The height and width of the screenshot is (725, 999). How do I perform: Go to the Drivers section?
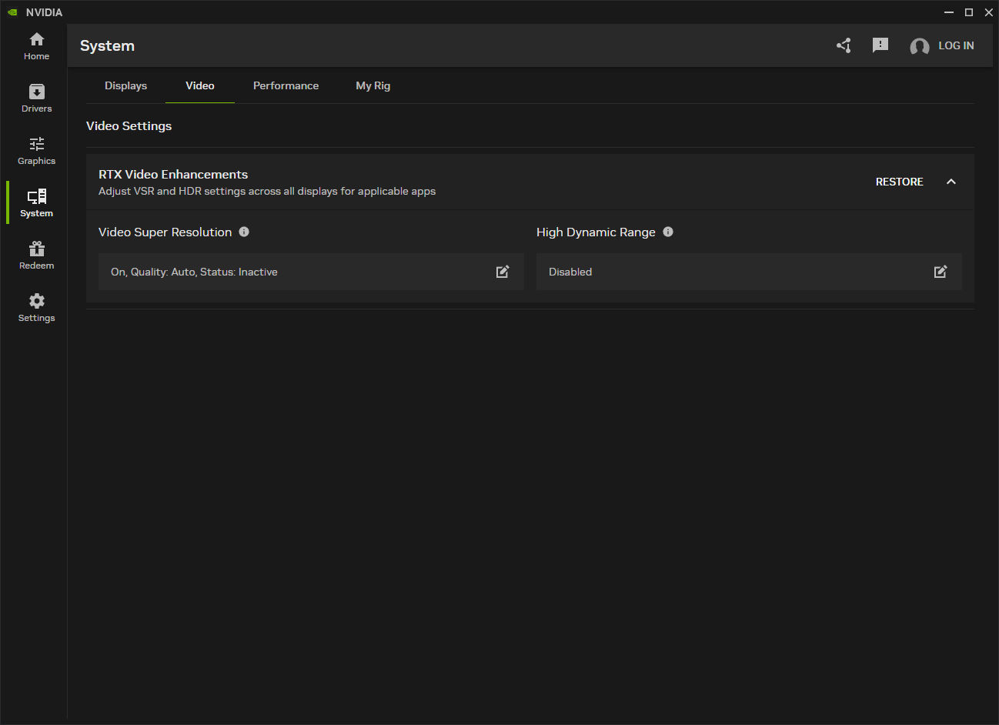click(x=36, y=99)
